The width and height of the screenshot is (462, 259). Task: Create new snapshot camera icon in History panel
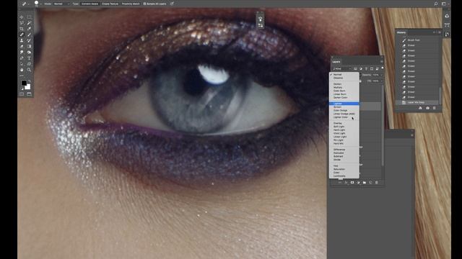pos(427,108)
